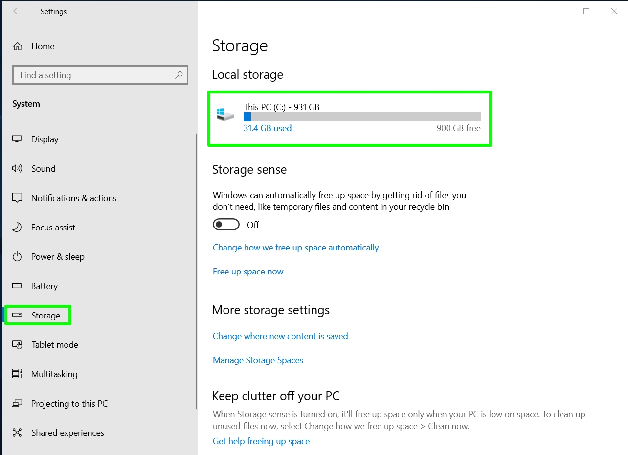Click the Tablet mode icon

pos(17,344)
